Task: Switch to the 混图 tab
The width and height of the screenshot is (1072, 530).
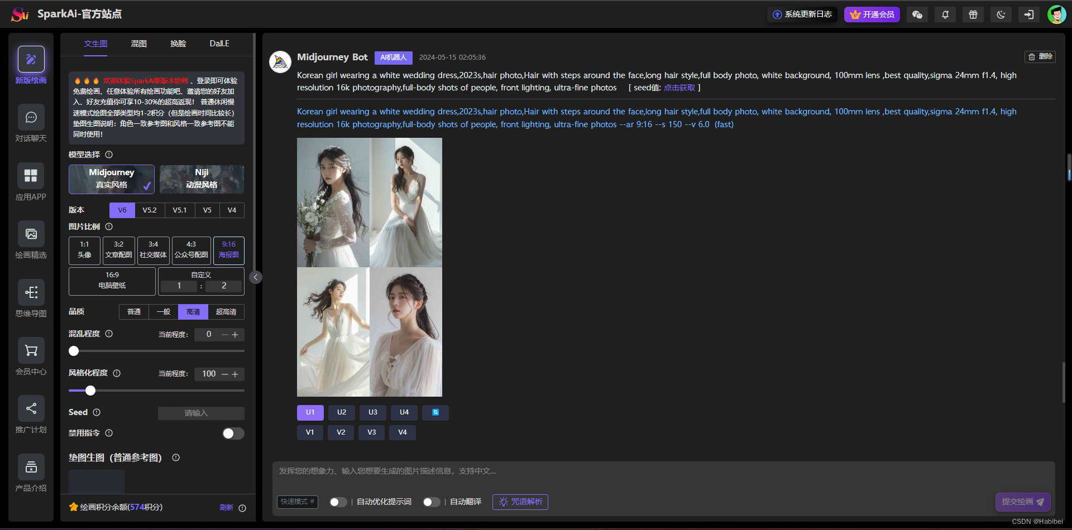Action: [138, 43]
